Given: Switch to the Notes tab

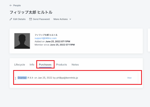Looking at the screenshot, I should tap(75, 65).
